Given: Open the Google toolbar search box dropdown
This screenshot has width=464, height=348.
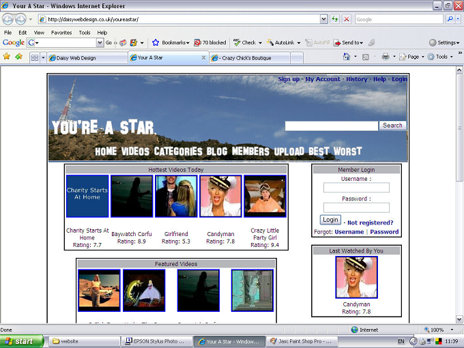Looking at the screenshot, I should click(100, 42).
